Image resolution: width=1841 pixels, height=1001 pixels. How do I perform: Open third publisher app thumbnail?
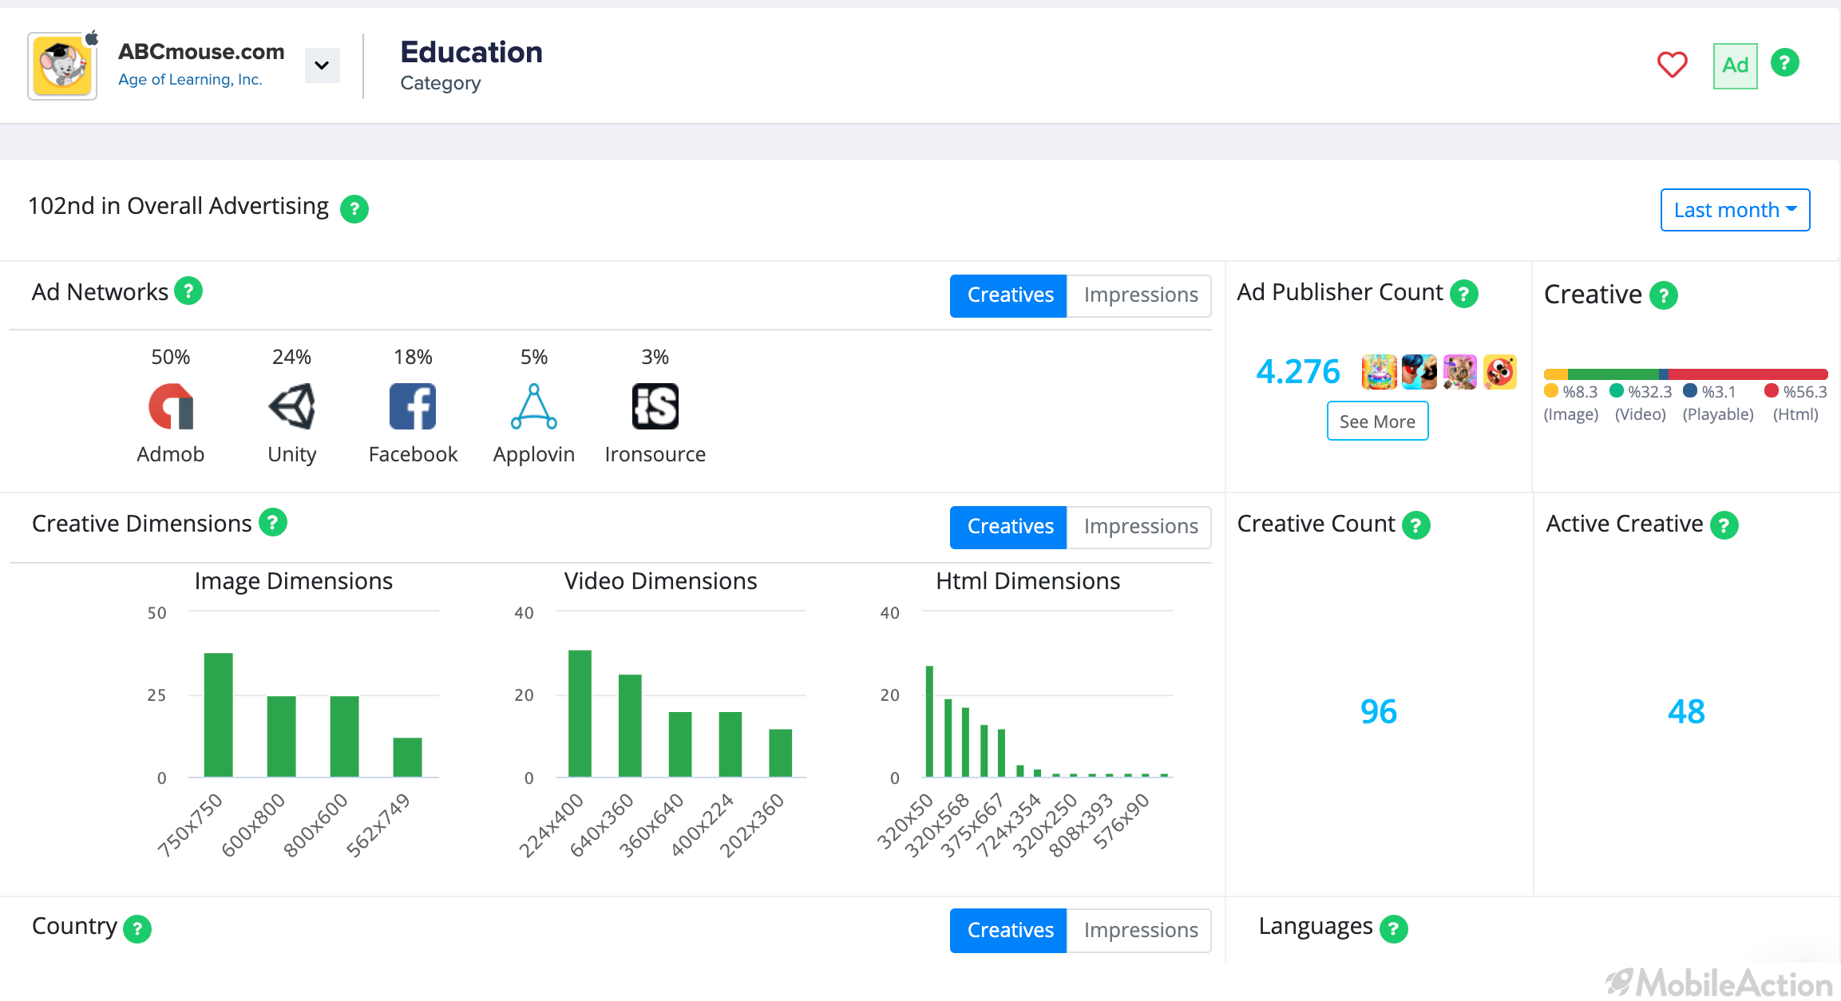click(x=1460, y=372)
